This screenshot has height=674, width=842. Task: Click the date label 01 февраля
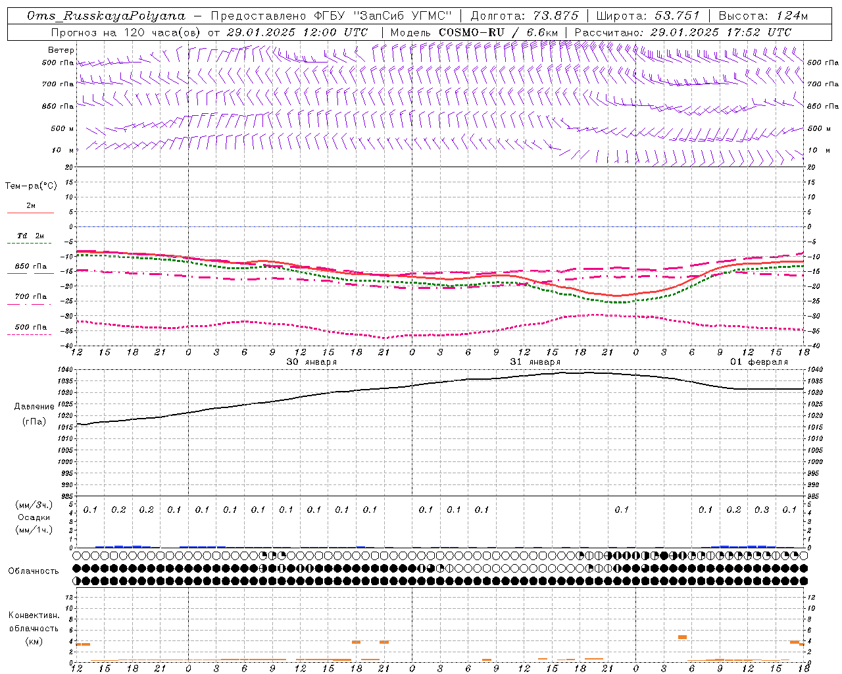point(759,362)
